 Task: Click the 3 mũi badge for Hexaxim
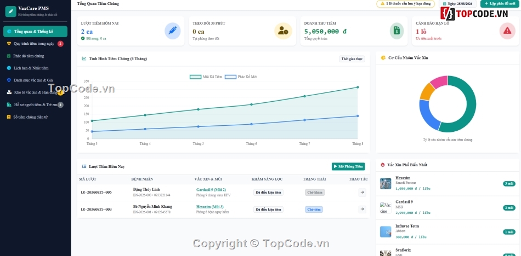click(509, 184)
